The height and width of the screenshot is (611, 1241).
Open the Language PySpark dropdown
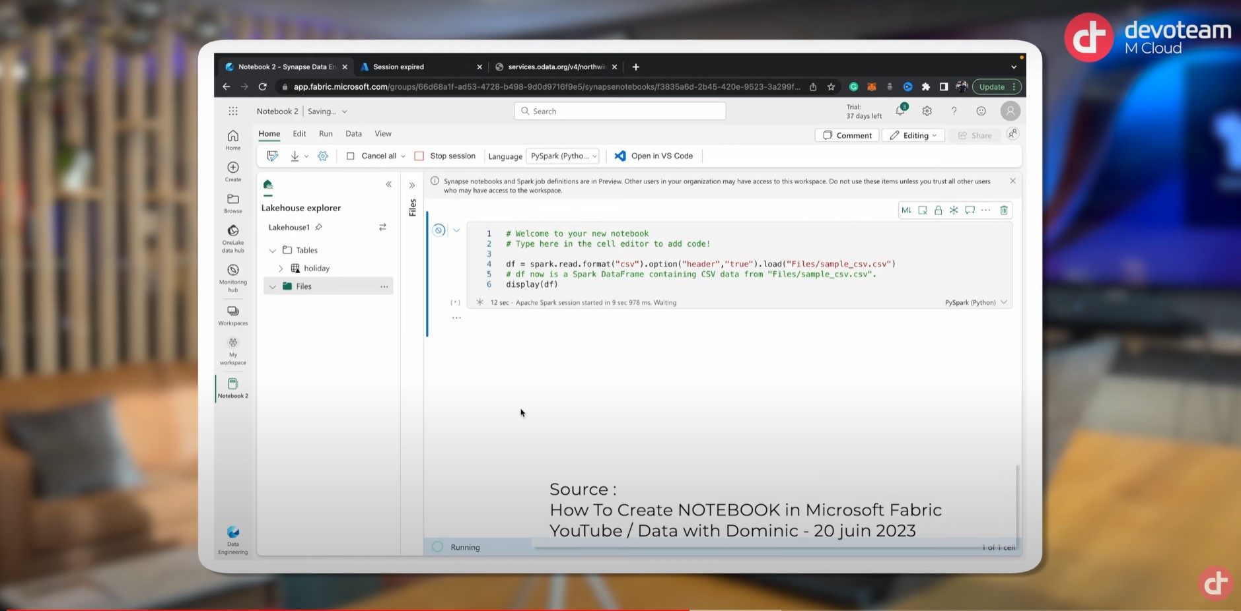[x=563, y=156]
